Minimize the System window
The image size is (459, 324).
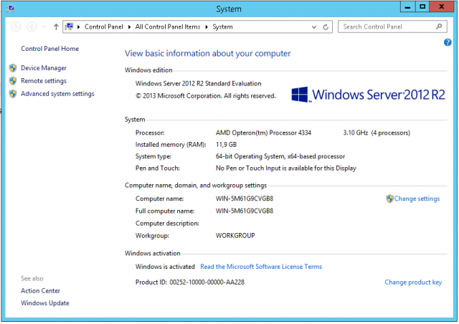tap(408, 6)
